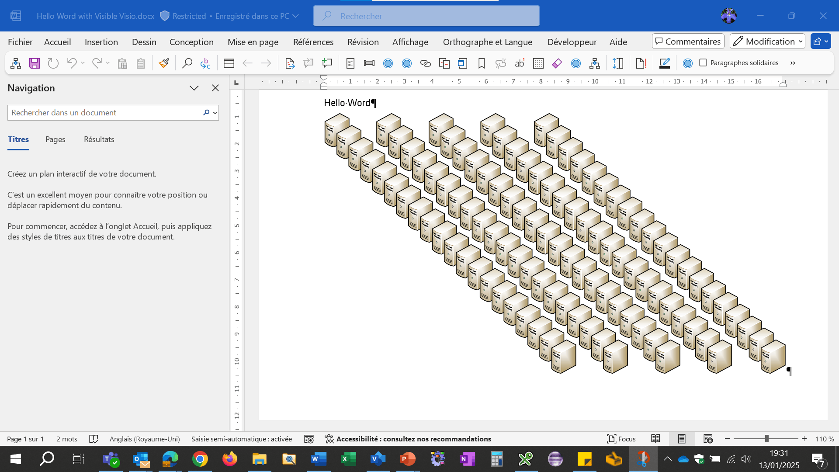The width and height of the screenshot is (839, 472).
Task: Open the document save location dropdown in title bar
Action: click(295, 16)
